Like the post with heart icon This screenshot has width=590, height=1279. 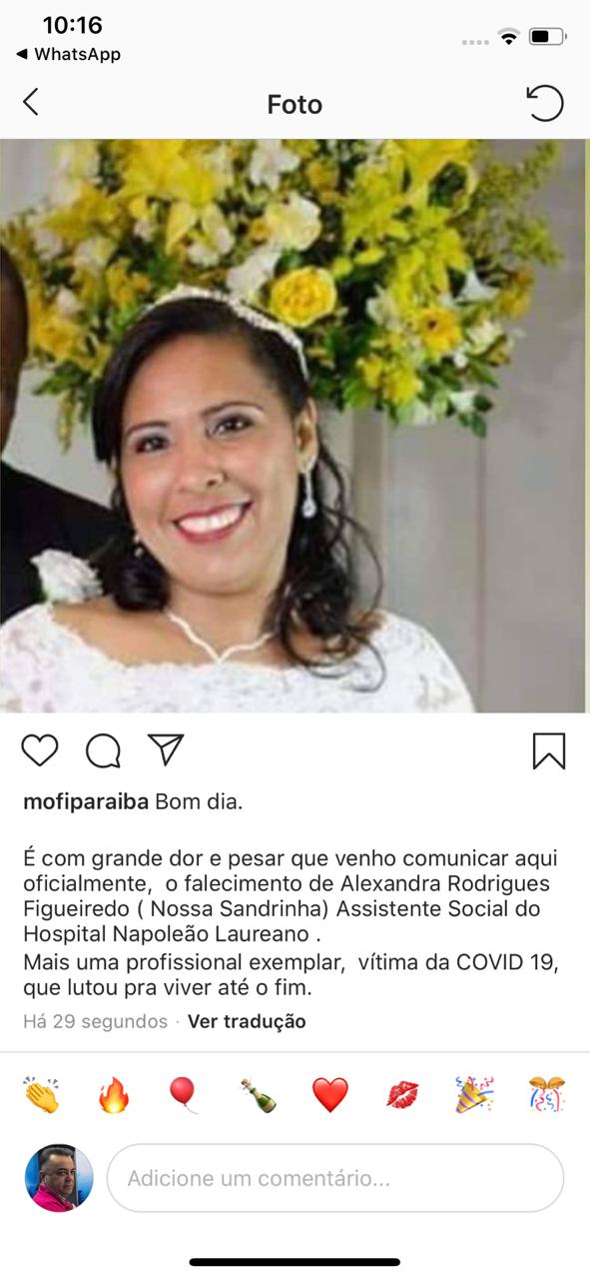pos(40,750)
